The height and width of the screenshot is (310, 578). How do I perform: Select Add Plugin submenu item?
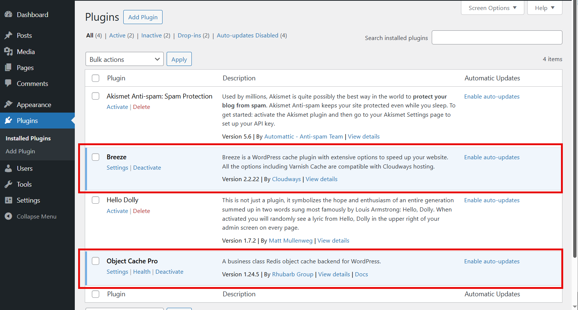20,151
